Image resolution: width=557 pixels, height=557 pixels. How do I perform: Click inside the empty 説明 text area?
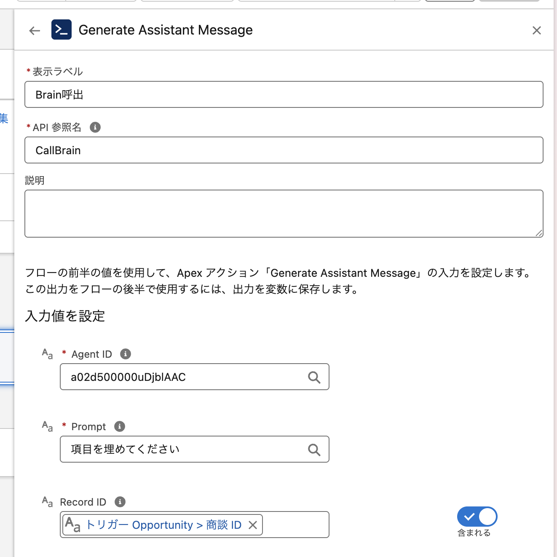[284, 214]
